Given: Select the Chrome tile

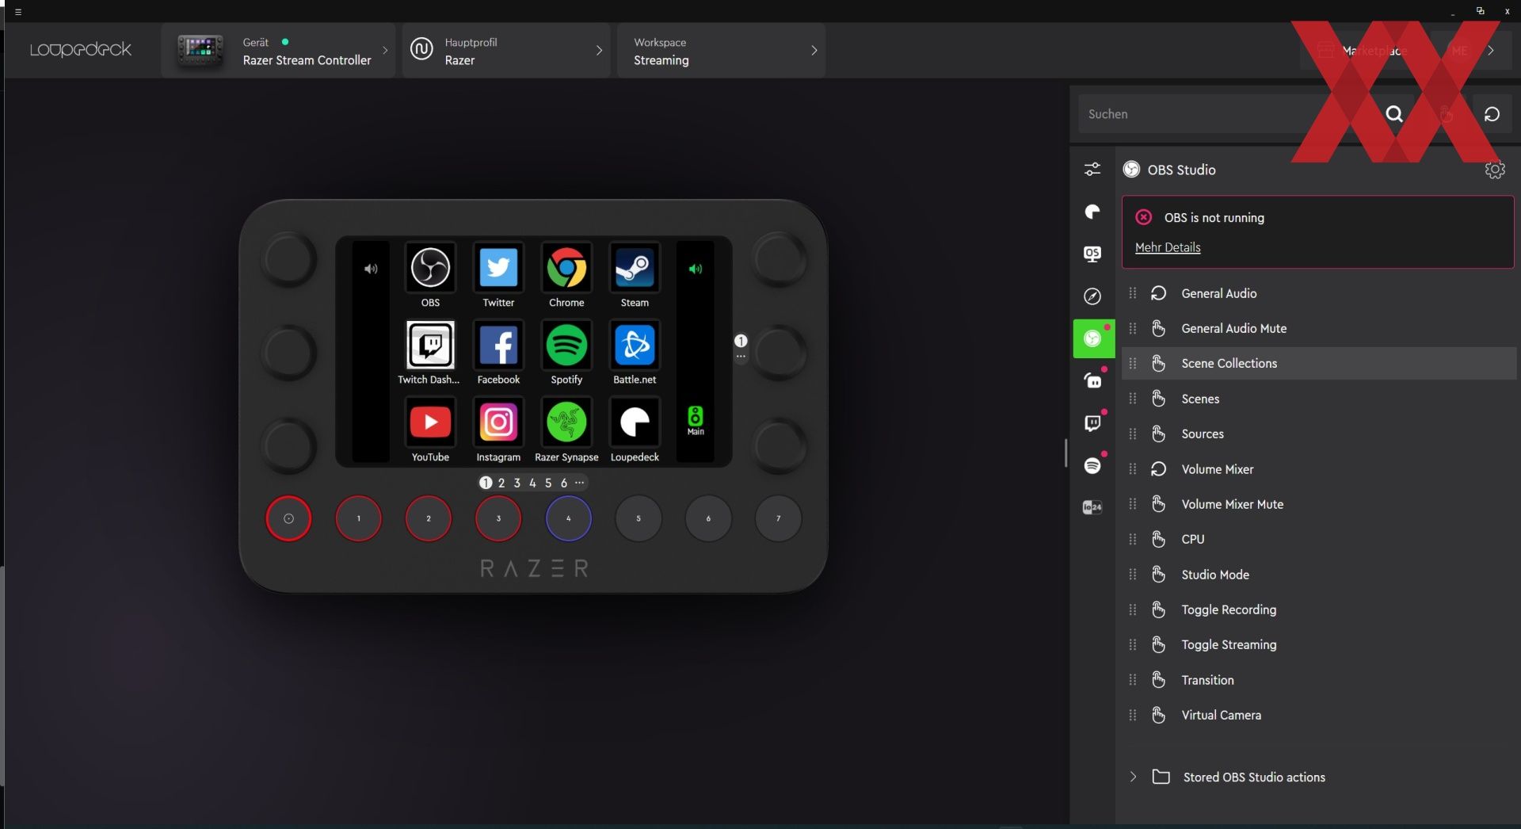Looking at the screenshot, I should 566,269.
